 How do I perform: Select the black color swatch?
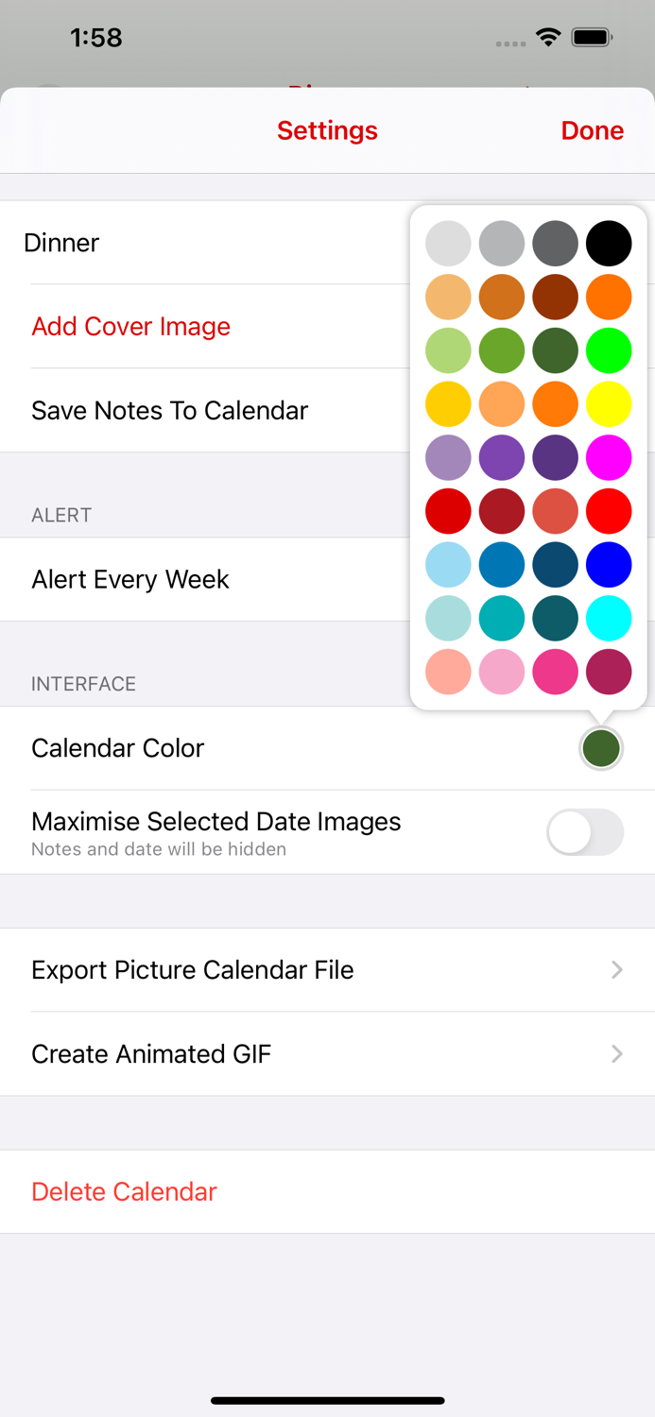(x=609, y=243)
